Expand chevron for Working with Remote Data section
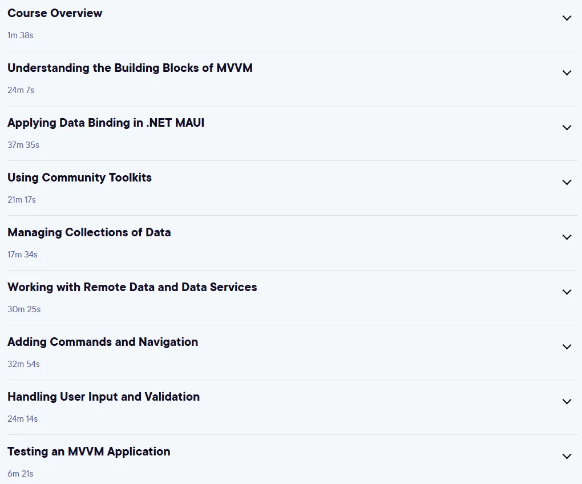The height and width of the screenshot is (484, 582). tap(567, 292)
